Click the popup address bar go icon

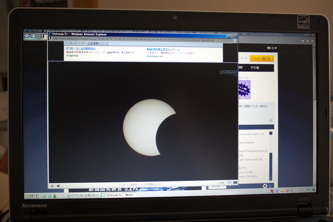click(x=235, y=41)
